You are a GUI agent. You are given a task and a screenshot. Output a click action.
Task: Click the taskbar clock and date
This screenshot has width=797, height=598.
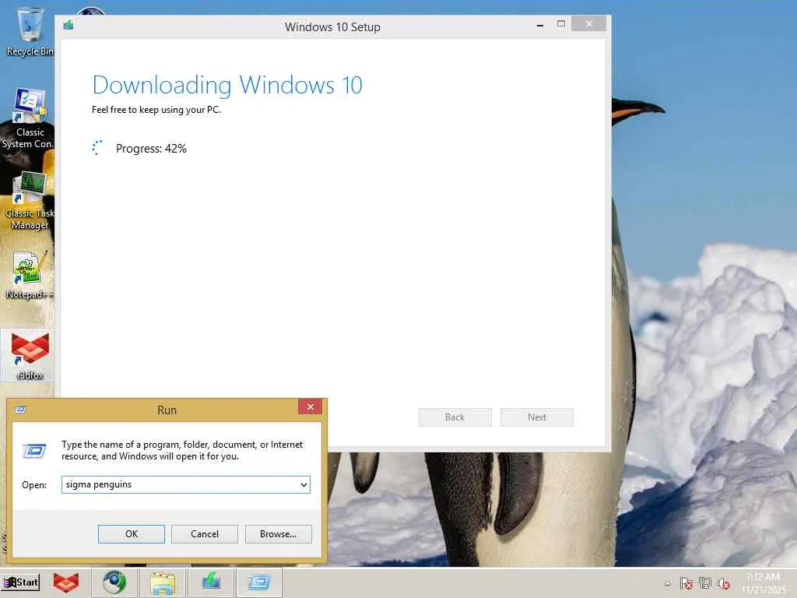tap(764, 583)
